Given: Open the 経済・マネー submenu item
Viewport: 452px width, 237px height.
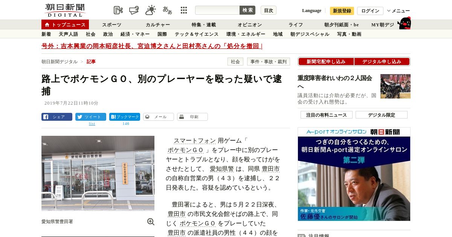Looking at the screenshot, I should coord(135,34).
